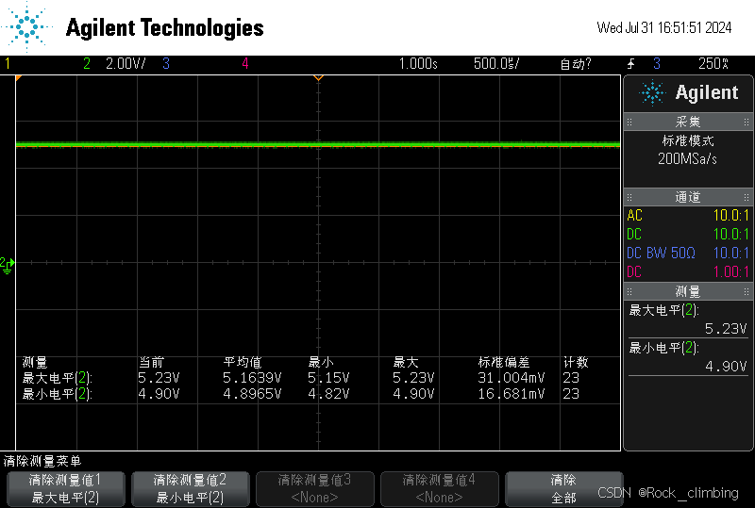Click the blue DC BW 50Ω channel row
Screen dimensions: 755x508
(688, 253)
